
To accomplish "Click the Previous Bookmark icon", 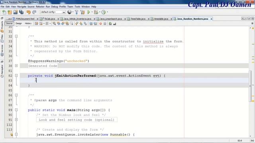I will tap(77, 24).
